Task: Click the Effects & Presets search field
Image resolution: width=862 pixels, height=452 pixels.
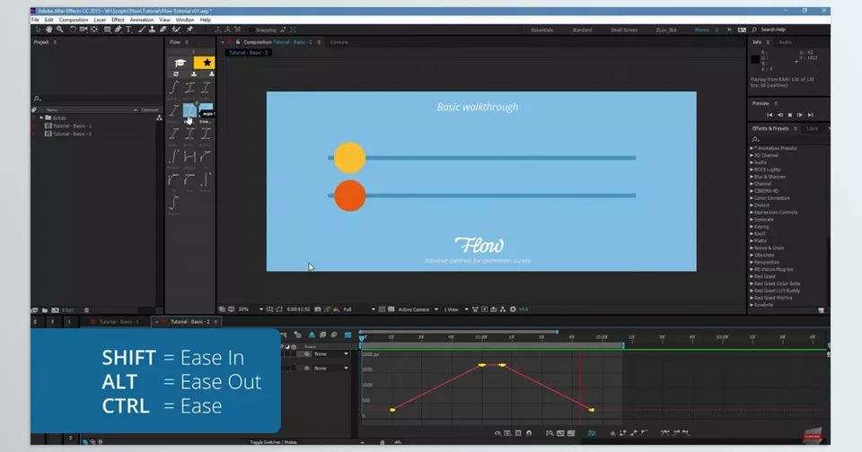Action: 789,139
